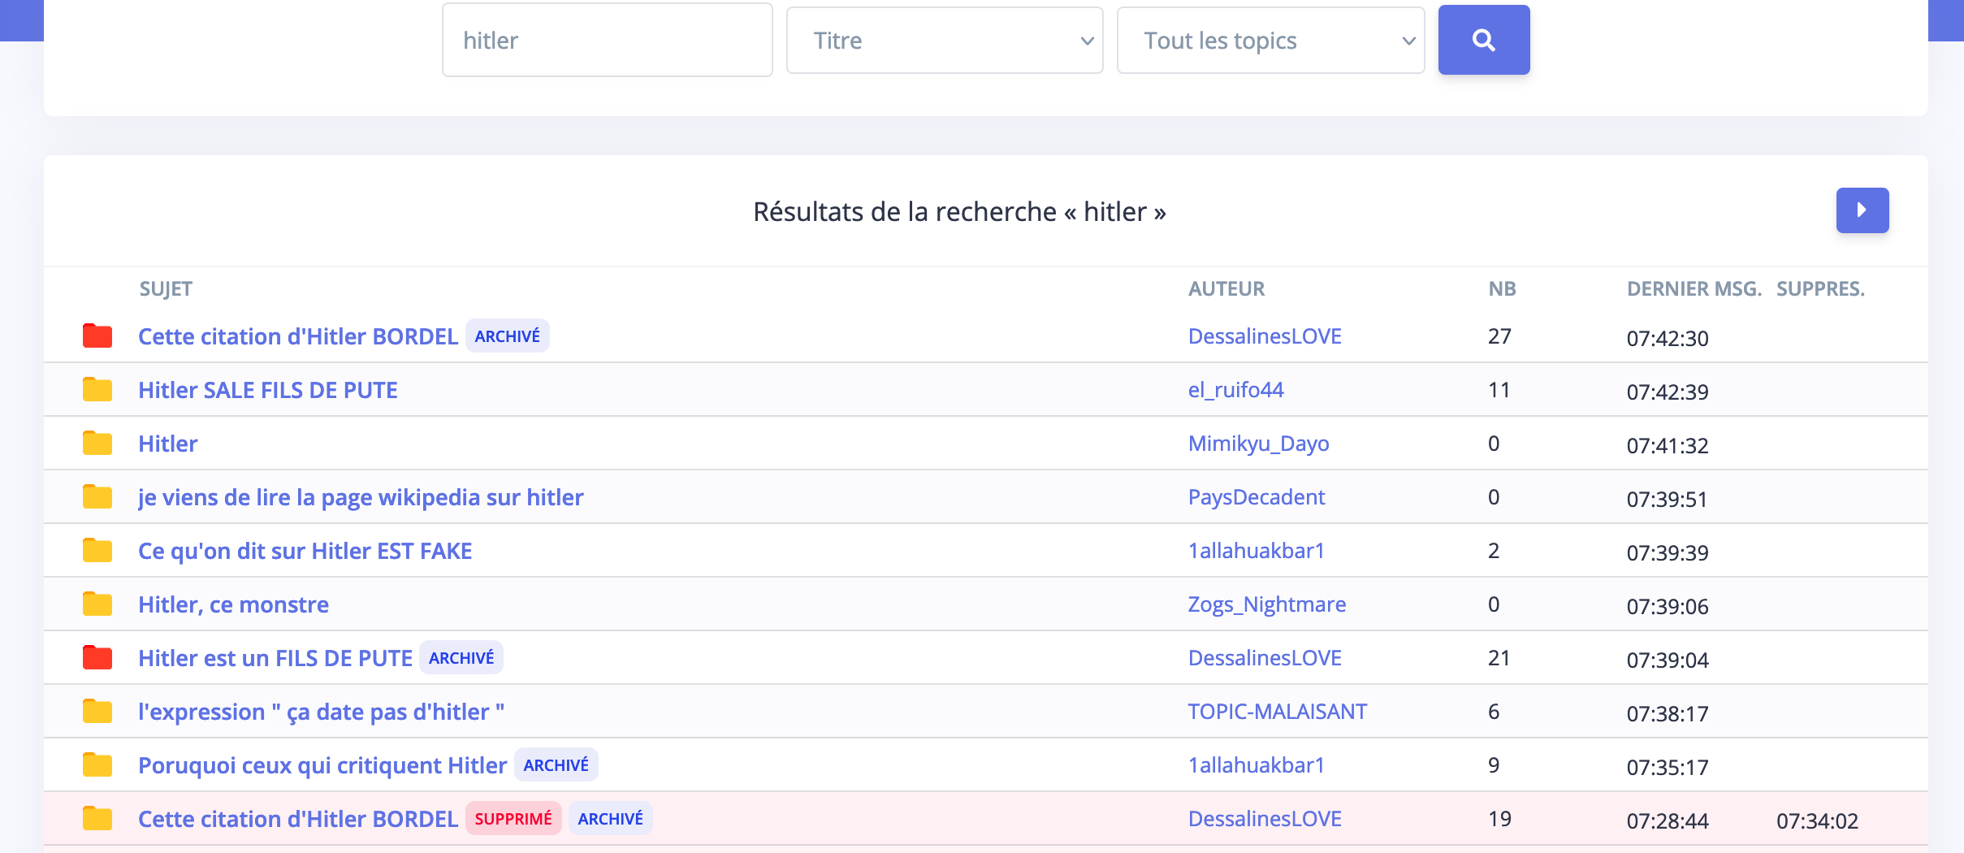Click ARCHIVÉ badge on Hitler est un FILS DE PUTE
Screen dimensions: 1964x853
pyautogui.click(x=461, y=658)
